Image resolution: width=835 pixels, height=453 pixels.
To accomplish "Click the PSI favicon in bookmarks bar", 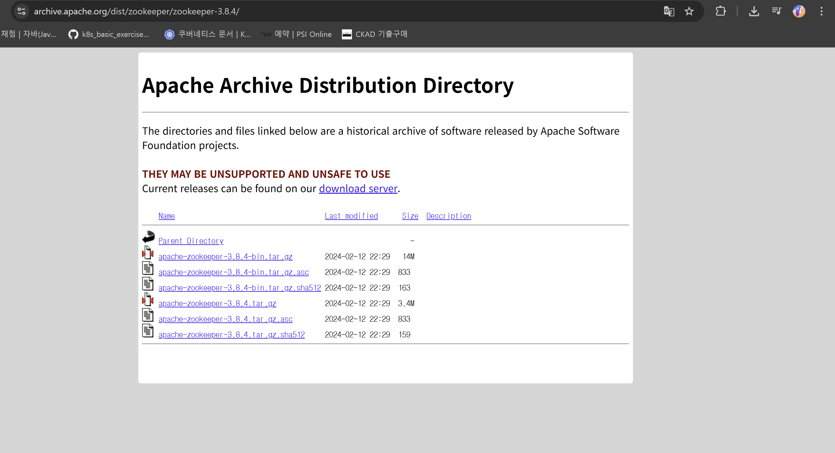I will [x=266, y=34].
